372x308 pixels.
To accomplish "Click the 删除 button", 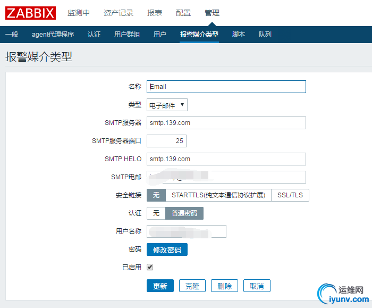I will click(x=224, y=286).
